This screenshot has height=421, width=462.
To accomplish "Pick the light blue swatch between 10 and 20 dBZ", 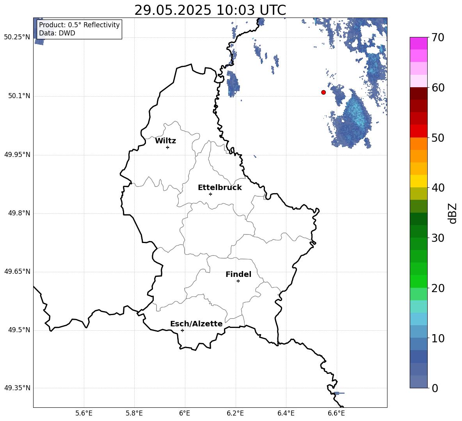I will 418,319.
